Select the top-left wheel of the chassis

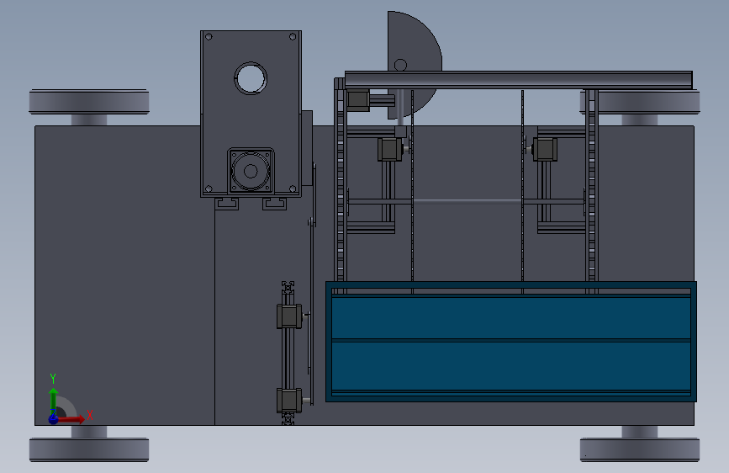(x=89, y=103)
